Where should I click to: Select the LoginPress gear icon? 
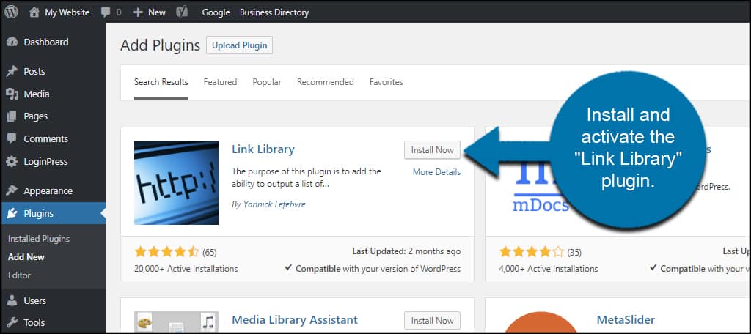tap(12, 162)
